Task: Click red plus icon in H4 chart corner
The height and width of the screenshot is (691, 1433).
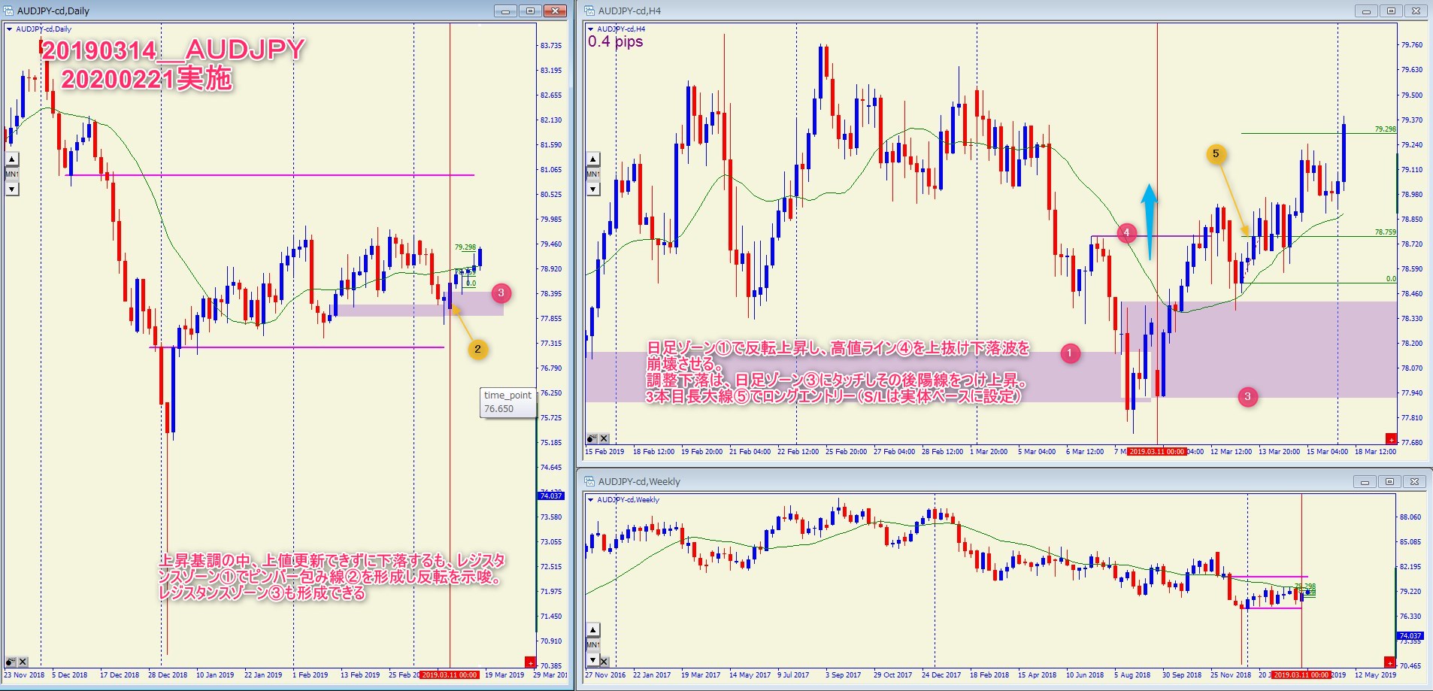Action: 1390,439
